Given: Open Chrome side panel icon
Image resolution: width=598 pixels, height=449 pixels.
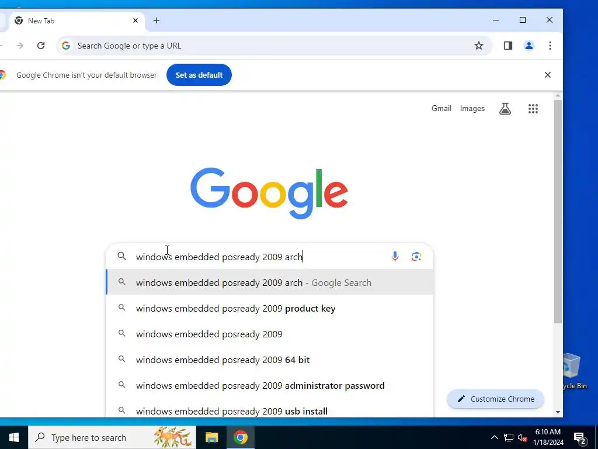Looking at the screenshot, I should pyautogui.click(x=507, y=46).
